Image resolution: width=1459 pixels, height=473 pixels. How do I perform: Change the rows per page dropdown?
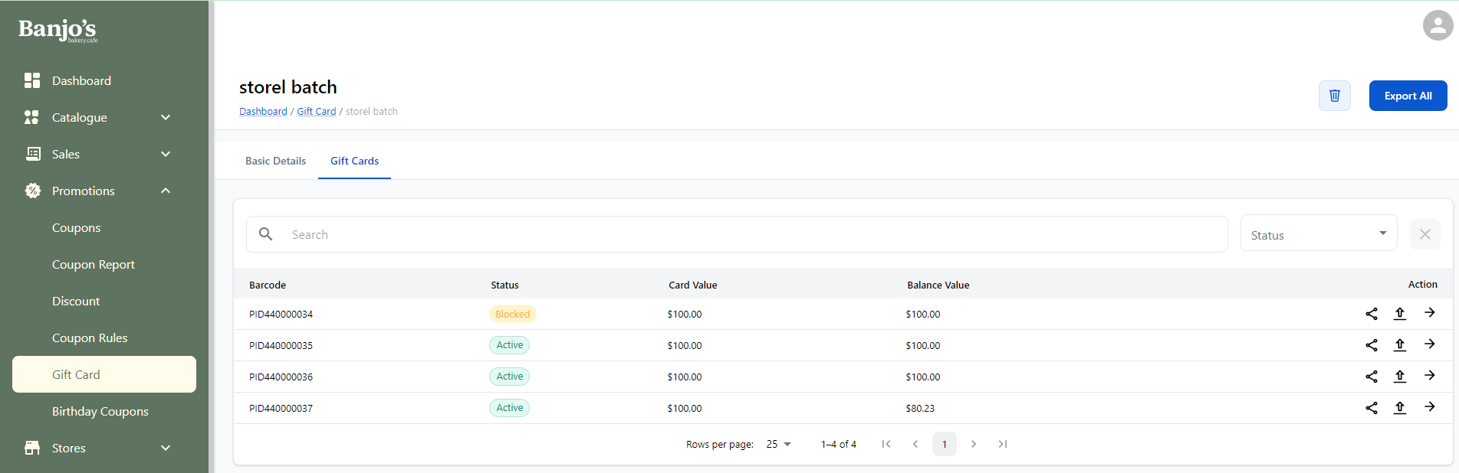click(x=778, y=444)
